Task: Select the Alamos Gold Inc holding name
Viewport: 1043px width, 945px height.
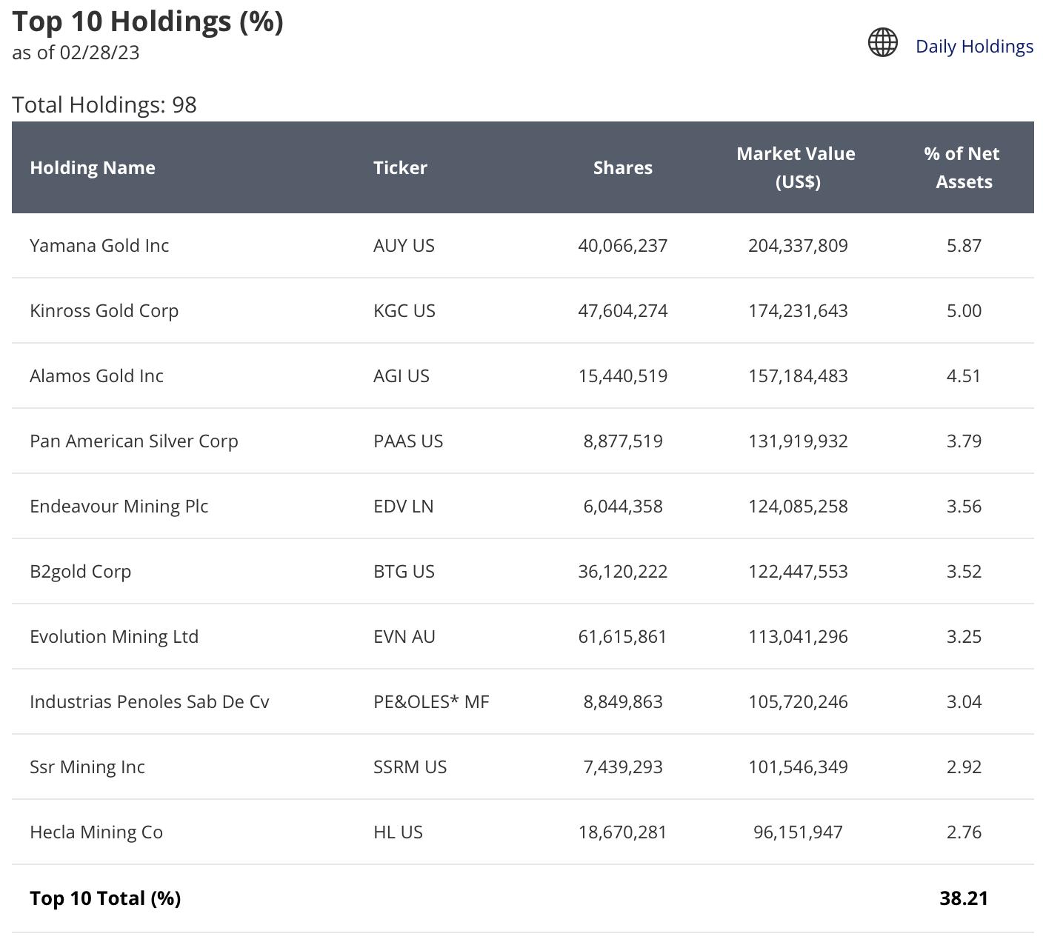Action: 96,375
